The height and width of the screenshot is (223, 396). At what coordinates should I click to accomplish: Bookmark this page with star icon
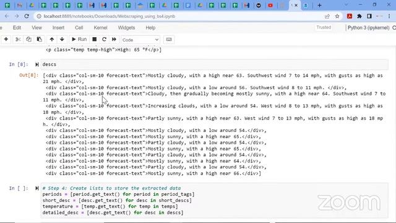point(337,16)
